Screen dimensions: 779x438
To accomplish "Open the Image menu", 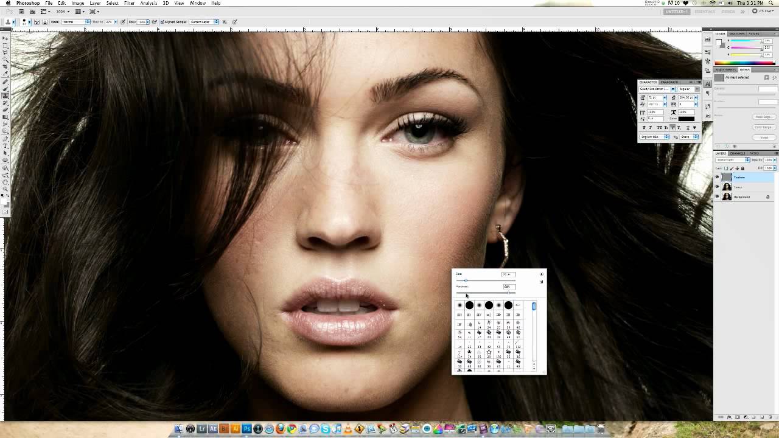I will (x=78, y=3).
